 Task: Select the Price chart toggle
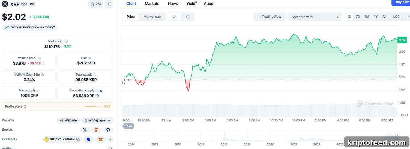131,17
